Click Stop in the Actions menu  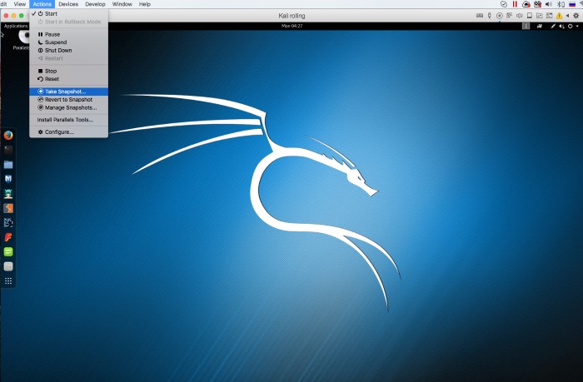pos(69,71)
